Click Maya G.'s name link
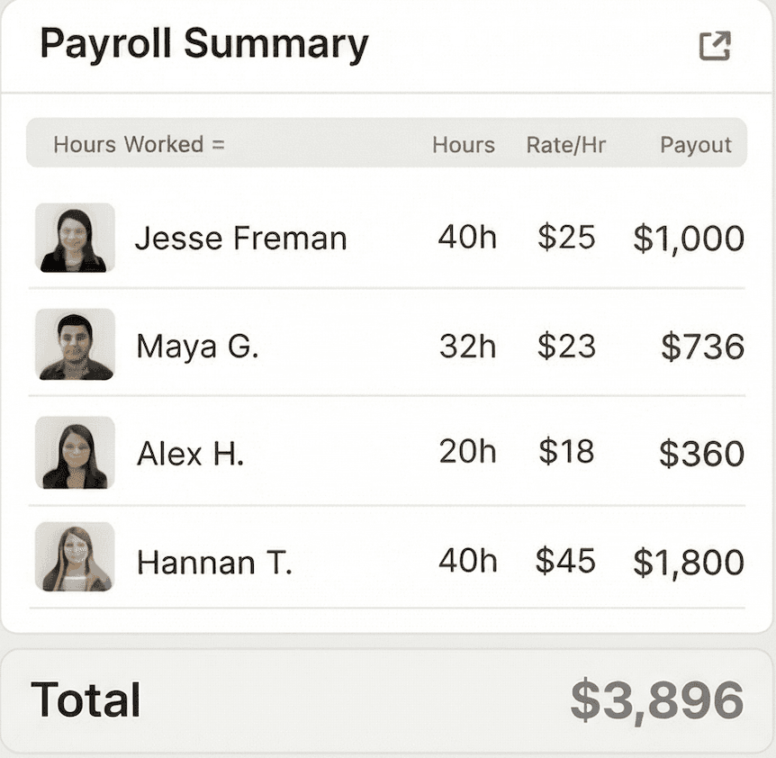 click(x=196, y=345)
